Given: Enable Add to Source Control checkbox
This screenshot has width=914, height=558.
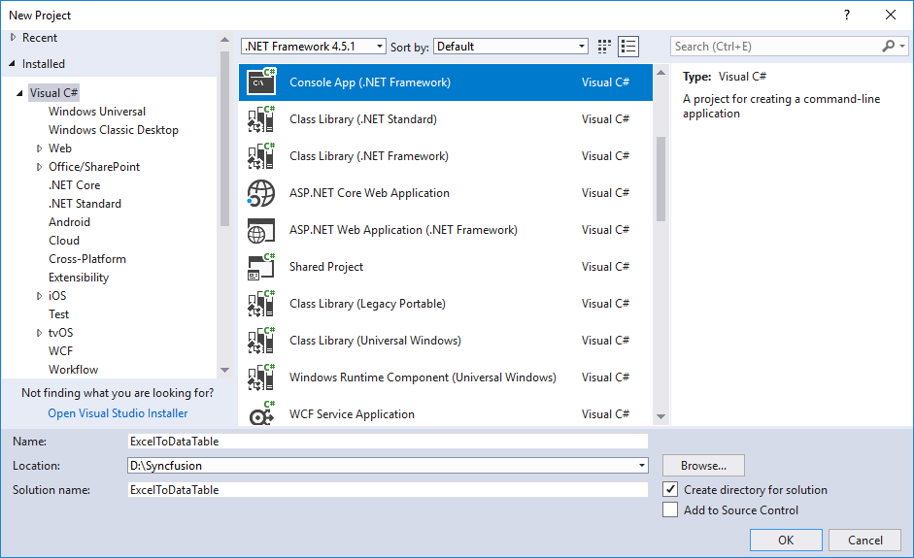Looking at the screenshot, I should coord(670,509).
